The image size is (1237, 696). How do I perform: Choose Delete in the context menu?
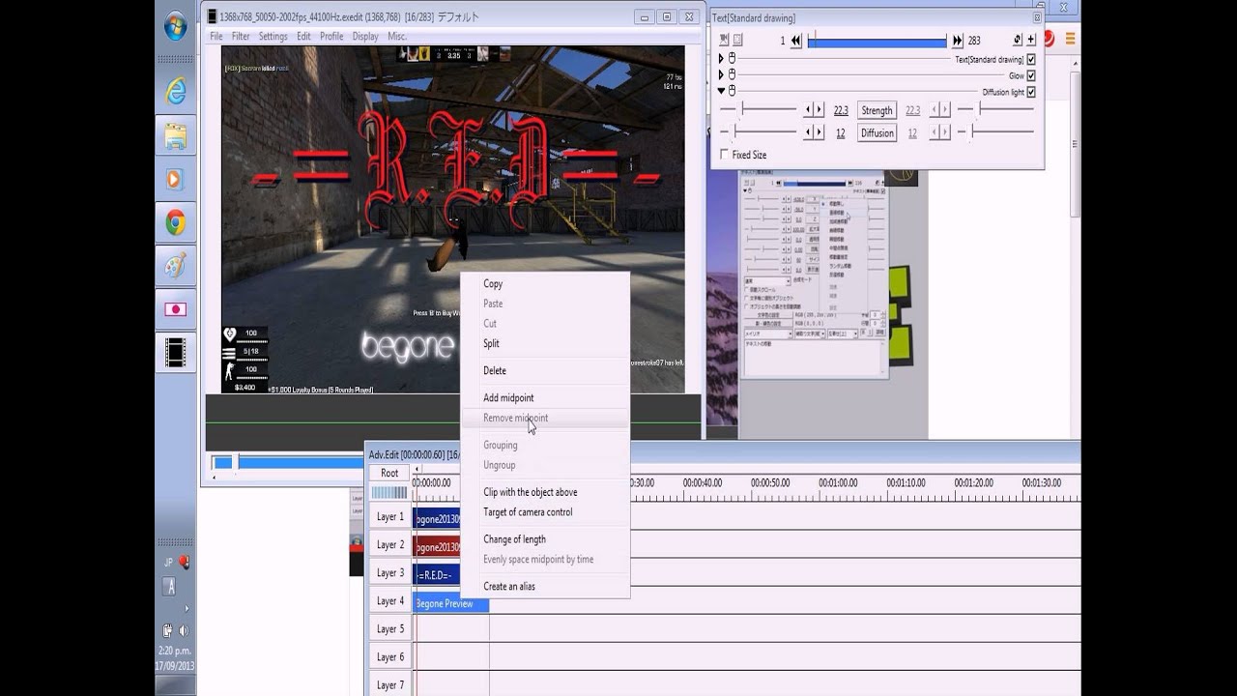[x=545, y=370]
